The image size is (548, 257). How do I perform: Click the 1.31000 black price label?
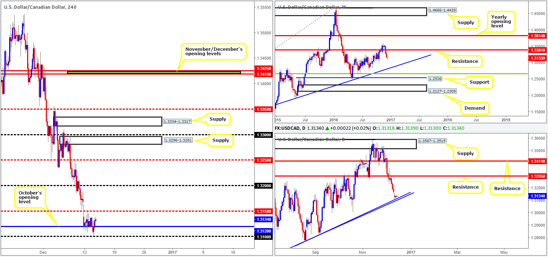pos(263,237)
